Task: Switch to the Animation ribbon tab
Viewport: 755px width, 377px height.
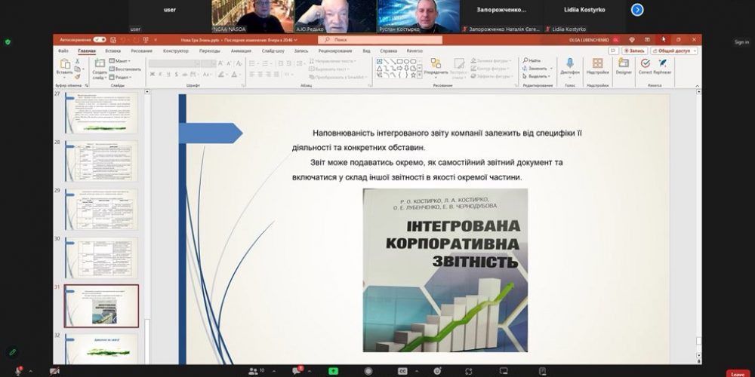Action: (241, 51)
